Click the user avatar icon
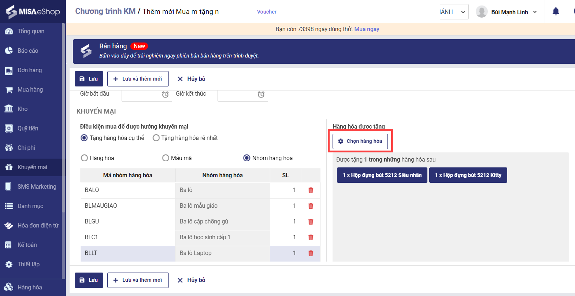The height and width of the screenshot is (296, 575). [481, 12]
